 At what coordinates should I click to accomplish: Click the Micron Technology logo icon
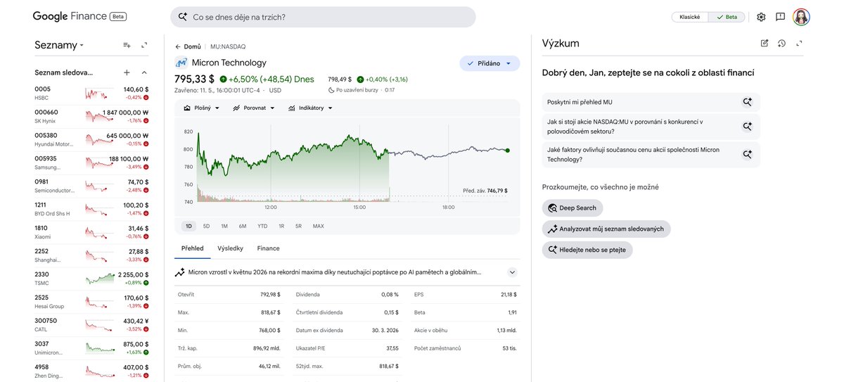(x=181, y=63)
